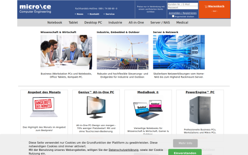Image resolution: width=248 pixels, height=155 pixels.
Task: Open the MediaBook title link
Action: 148,92
